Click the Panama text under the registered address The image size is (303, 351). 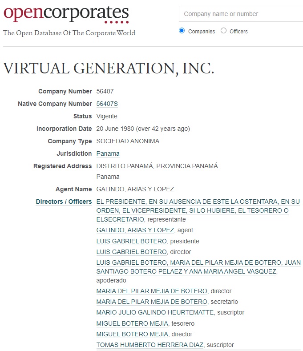point(108,177)
